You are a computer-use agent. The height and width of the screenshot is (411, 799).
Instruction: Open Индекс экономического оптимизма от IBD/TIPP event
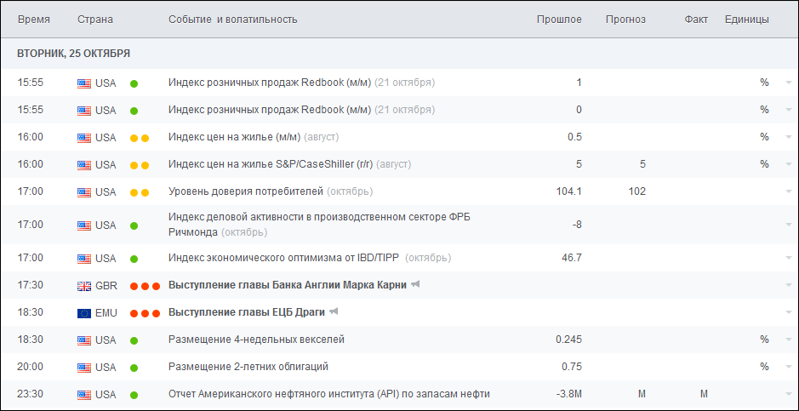284,258
